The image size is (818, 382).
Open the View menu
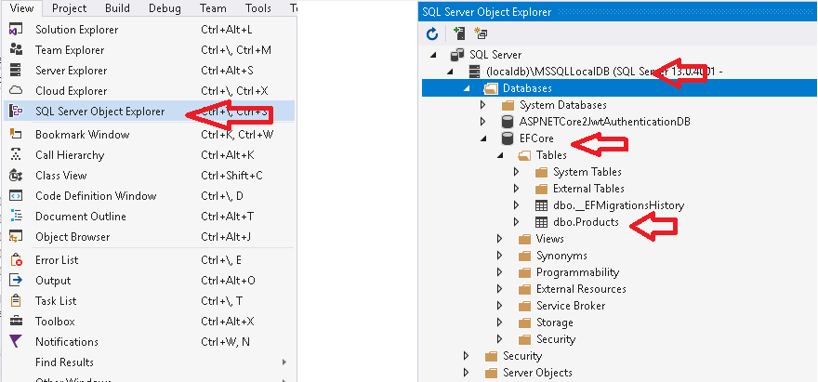(x=22, y=8)
